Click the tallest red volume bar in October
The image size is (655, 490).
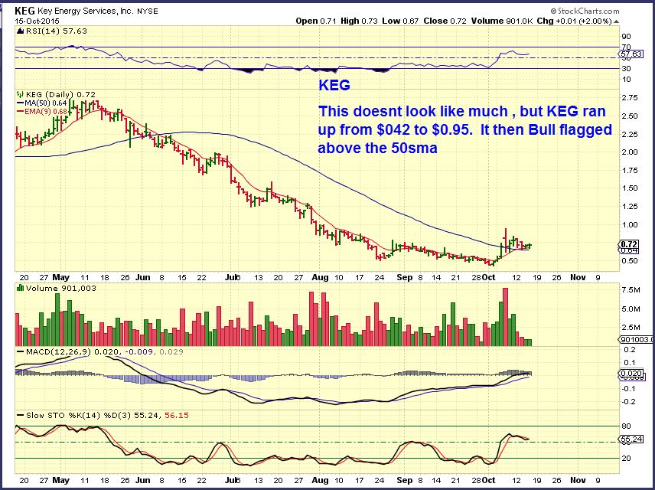pyautogui.click(x=506, y=317)
